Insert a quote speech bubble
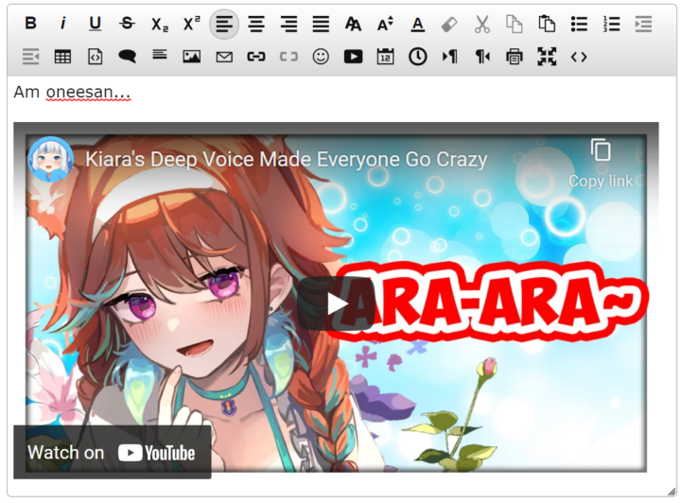This screenshot has height=503, width=681. click(x=128, y=57)
